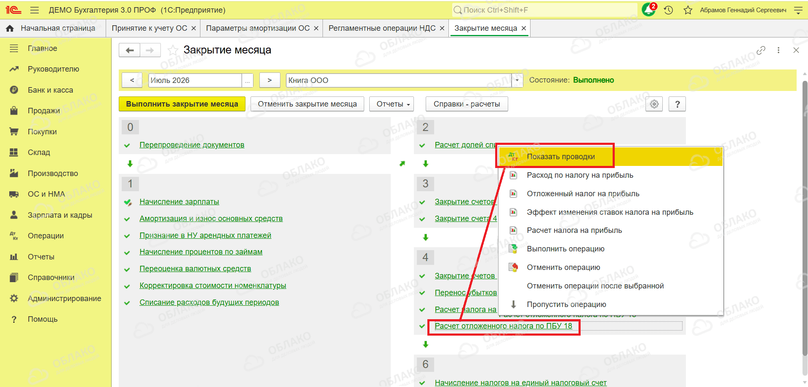This screenshot has height=387, width=808.
Task: Open Руководителю section in sidebar
Action: (x=53, y=69)
